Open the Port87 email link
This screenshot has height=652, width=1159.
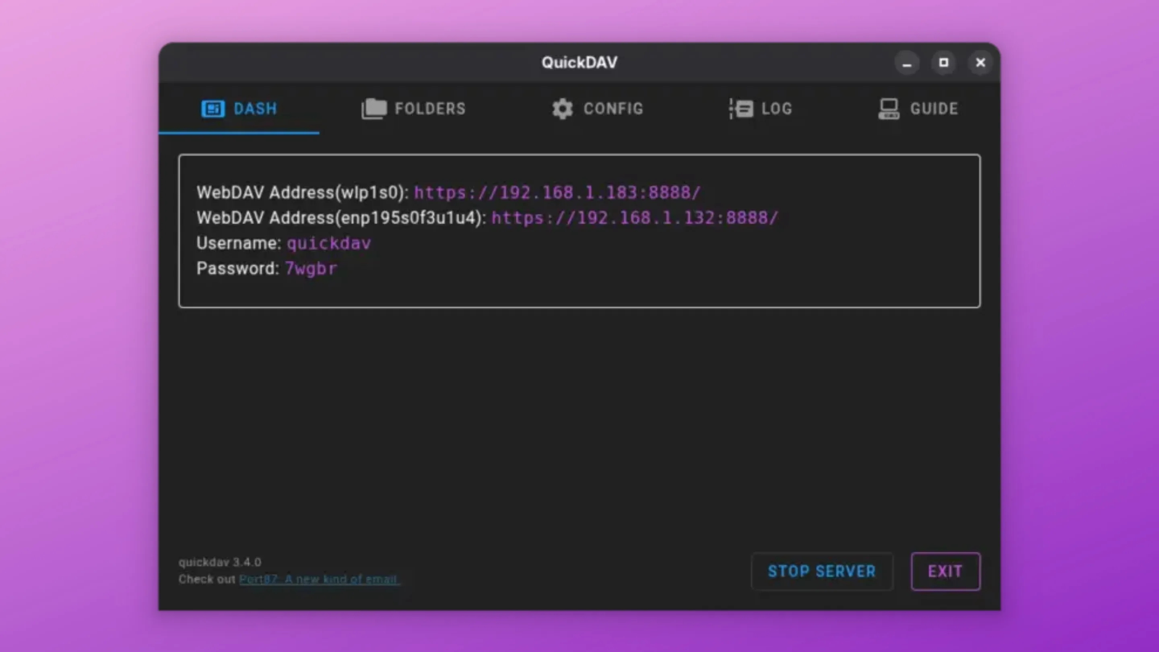319,579
